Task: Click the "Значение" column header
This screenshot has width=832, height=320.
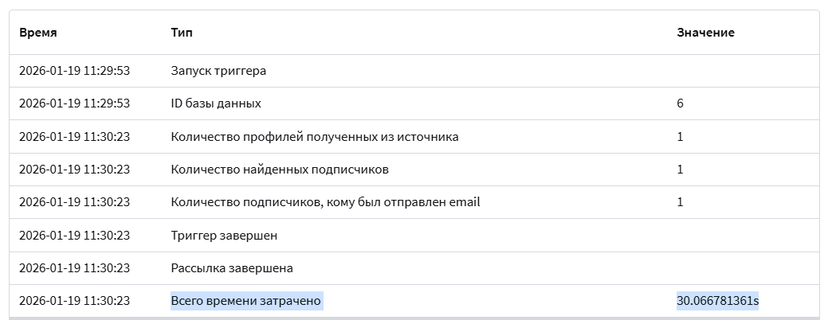Action: pos(705,33)
